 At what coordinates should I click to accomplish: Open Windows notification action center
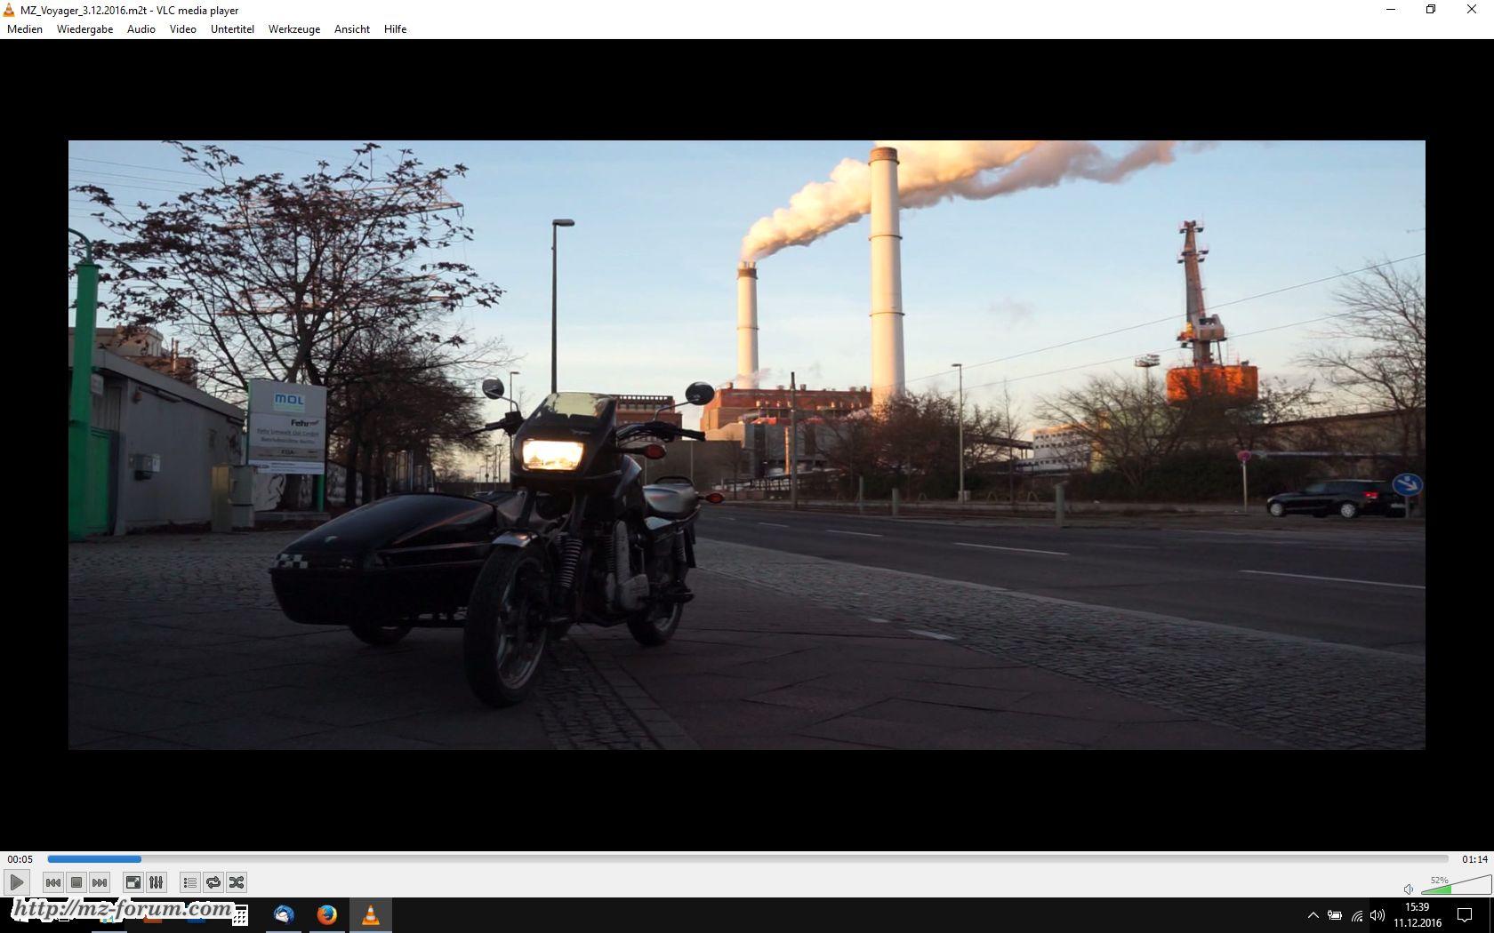tap(1465, 915)
